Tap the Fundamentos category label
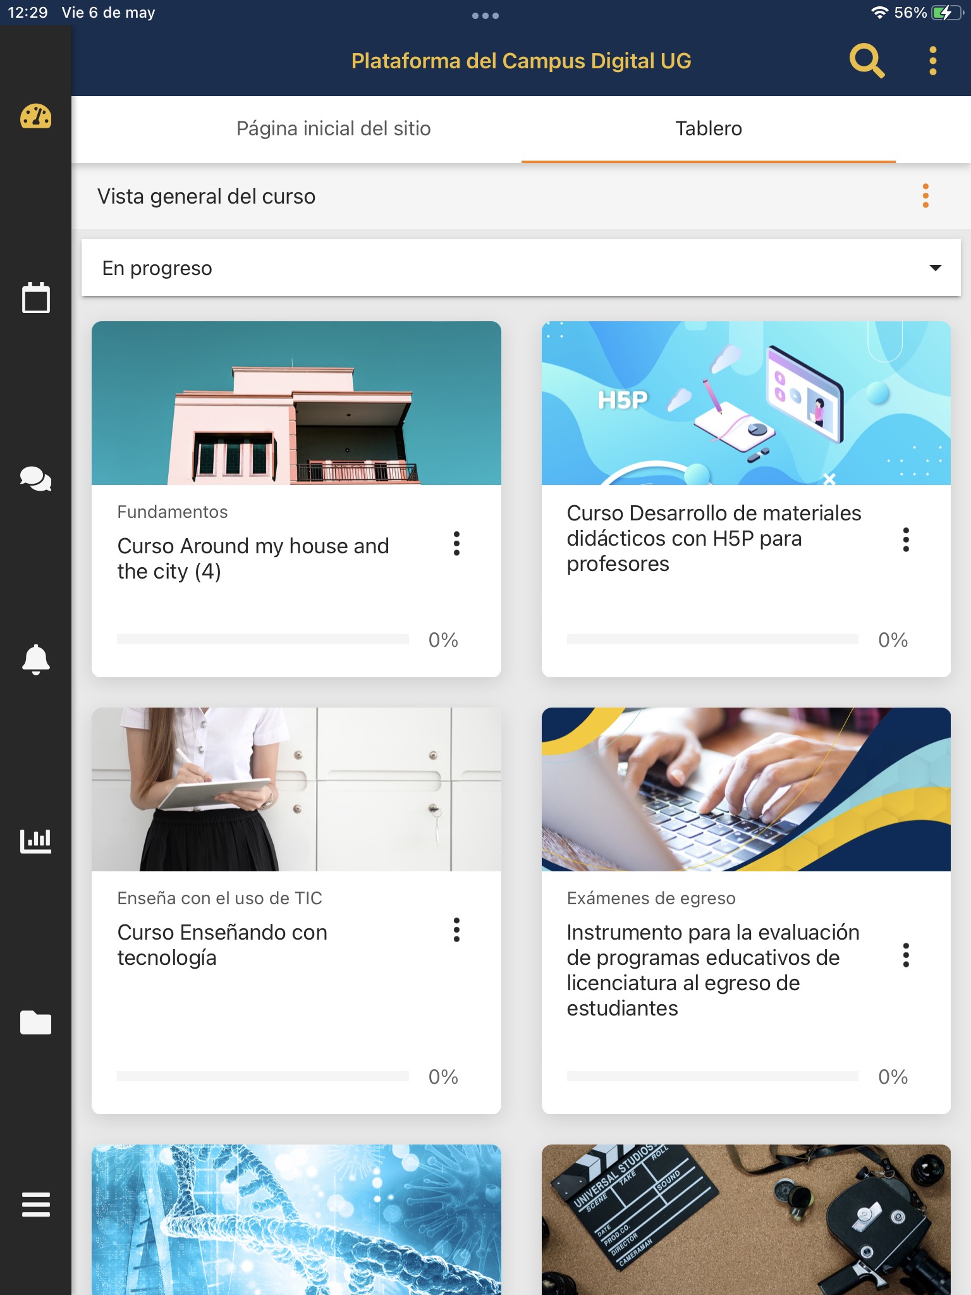Screen dimensions: 971x1295 point(172,512)
